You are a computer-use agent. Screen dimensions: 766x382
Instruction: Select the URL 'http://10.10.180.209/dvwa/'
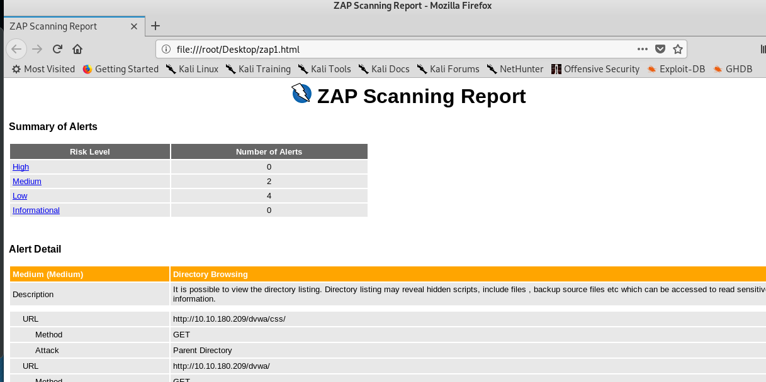222,366
